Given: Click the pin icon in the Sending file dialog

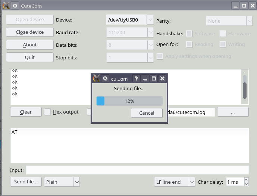Looking at the screenshot, I should tap(106, 79).
